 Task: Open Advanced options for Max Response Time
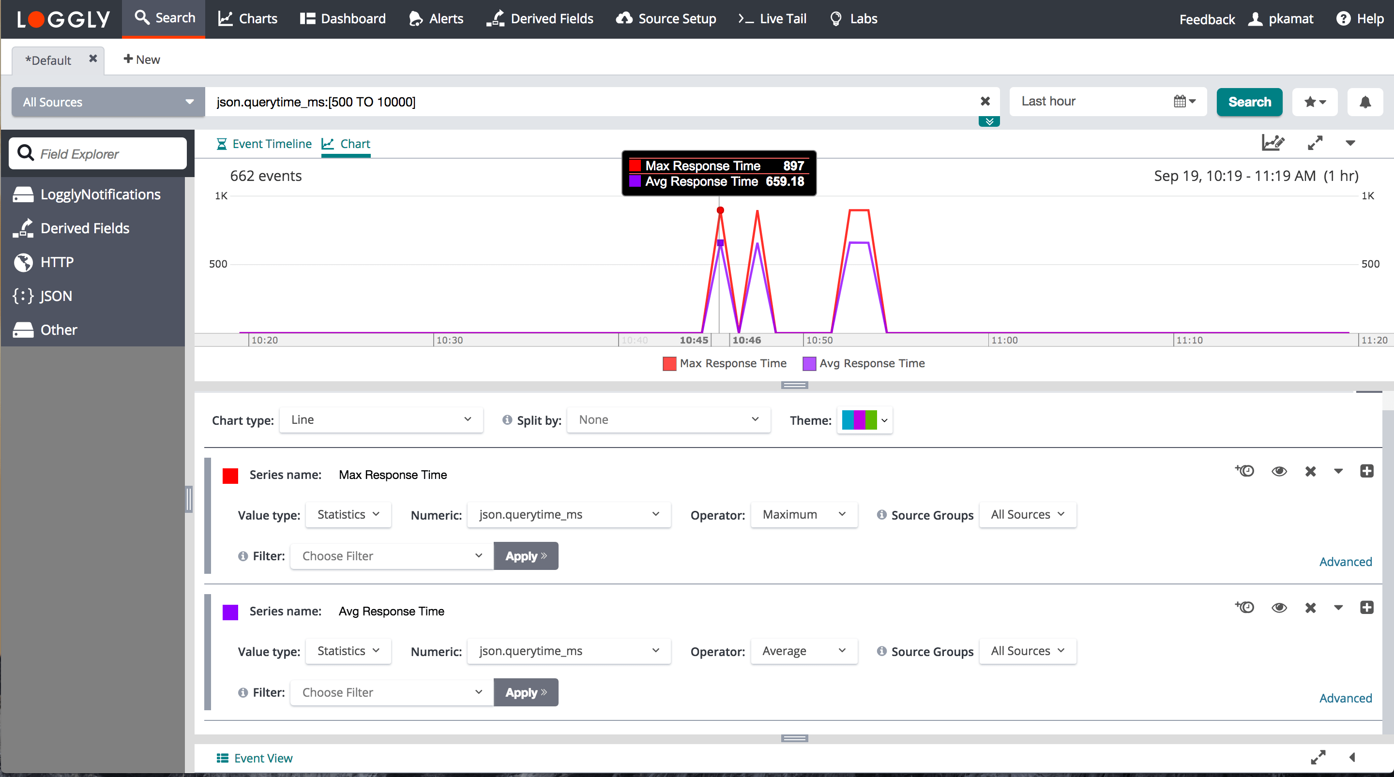(x=1345, y=562)
